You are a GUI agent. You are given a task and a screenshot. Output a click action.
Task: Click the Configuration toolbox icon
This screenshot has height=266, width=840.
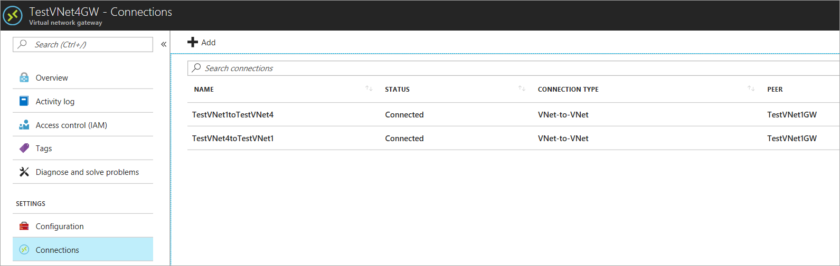[x=24, y=226]
